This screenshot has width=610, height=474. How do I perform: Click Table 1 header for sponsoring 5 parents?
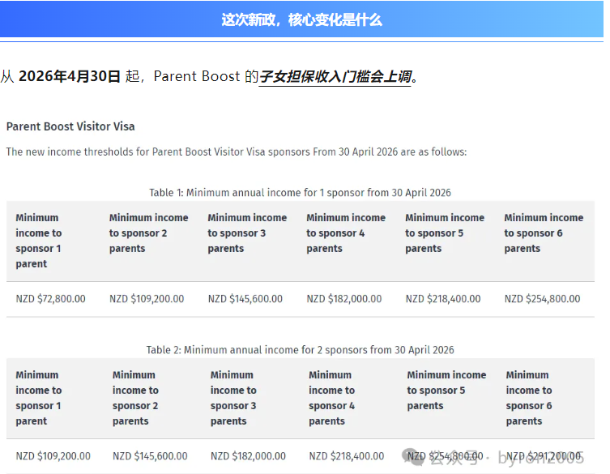(x=445, y=233)
